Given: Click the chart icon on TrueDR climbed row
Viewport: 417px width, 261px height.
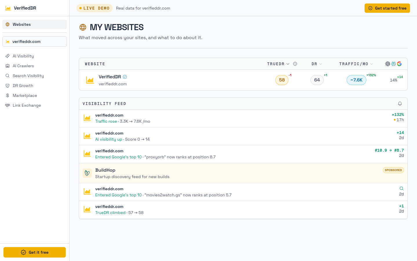Looking at the screenshot, I should (87, 209).
